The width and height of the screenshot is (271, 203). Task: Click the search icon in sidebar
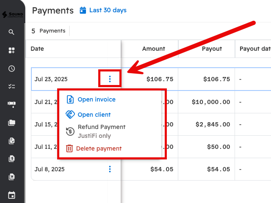pos(11,32)
